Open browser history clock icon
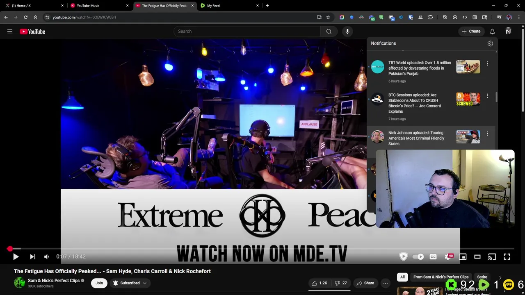This screenshot has width=525, height=295. coord(445,17)
